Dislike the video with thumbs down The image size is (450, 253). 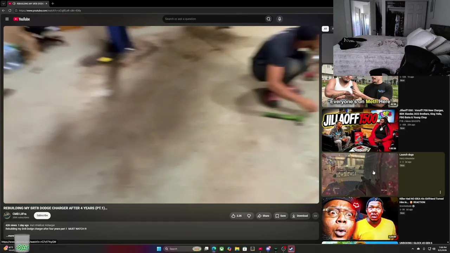249,216
